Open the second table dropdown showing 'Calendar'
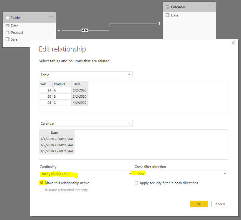The image size is (241, 220). (86, 123)
